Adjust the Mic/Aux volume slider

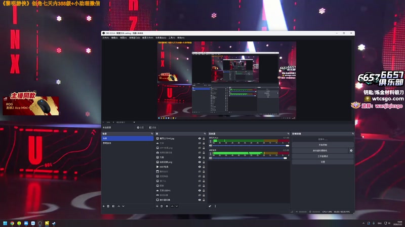(251, 145)
